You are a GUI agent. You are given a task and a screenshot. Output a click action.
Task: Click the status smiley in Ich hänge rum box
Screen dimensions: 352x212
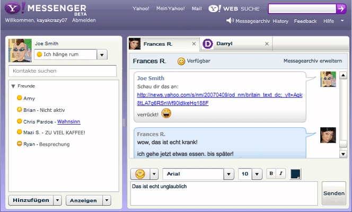(x=39, y=55)
